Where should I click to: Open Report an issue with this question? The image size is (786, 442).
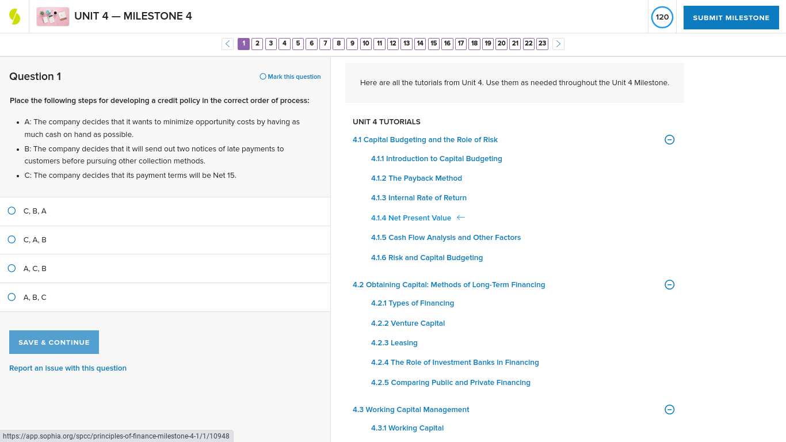tap(68, 368)
